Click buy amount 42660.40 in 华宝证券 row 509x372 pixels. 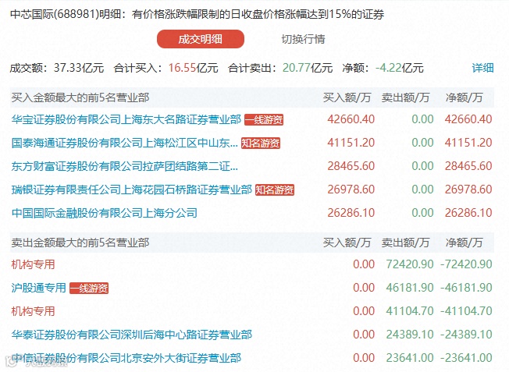351,119
